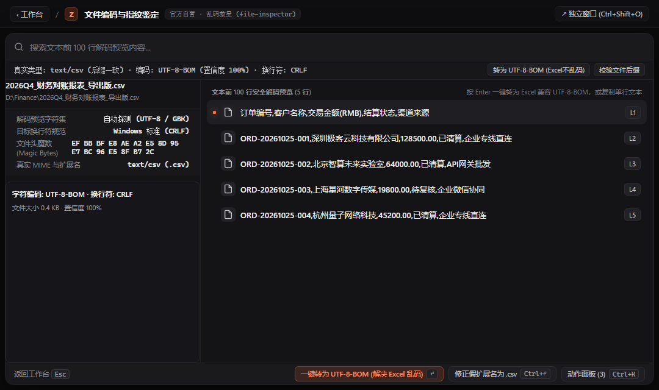Click the file icon on row ORD-20261025-003

click(228, 189)
